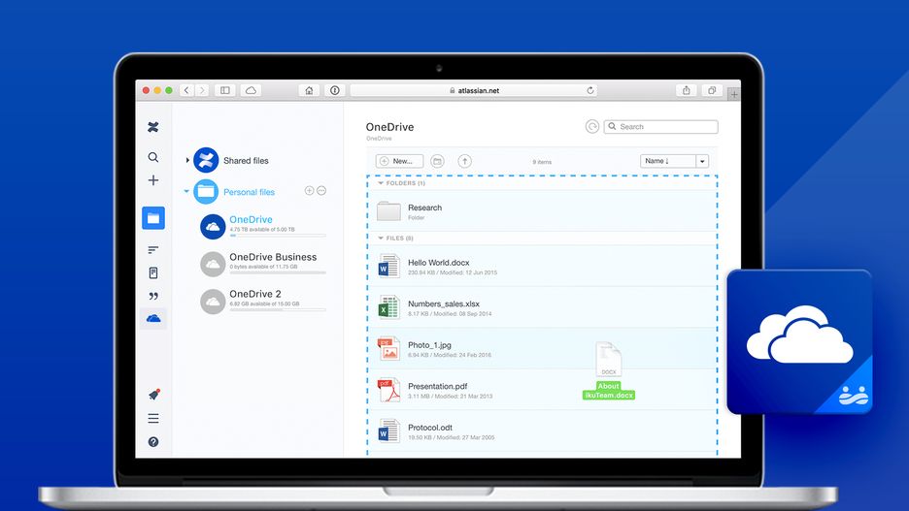Click the Presentation.pdf PDF file icon
This screenshot has height=511, width=909.
click(x=388, y=391)
